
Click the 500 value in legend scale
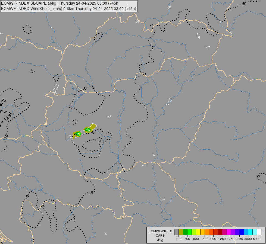196,239
